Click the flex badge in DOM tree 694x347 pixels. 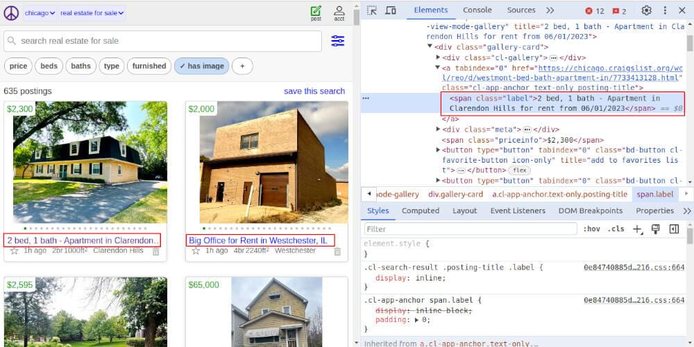519,170
